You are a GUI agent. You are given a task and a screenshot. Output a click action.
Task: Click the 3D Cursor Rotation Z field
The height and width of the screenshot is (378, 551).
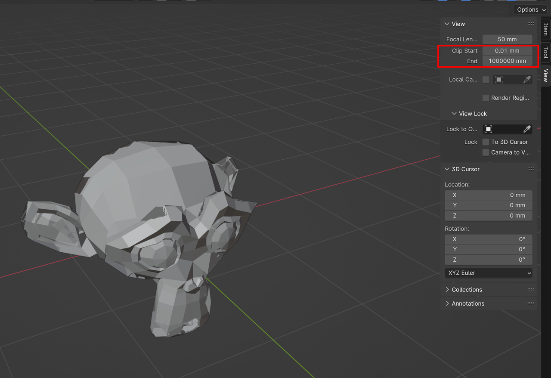(x=489, y=260)
